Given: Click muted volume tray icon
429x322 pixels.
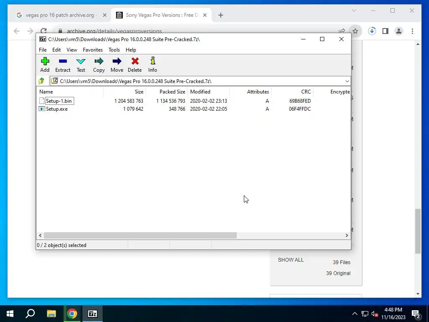Looking at the screenshot, I should coord(375,314).
